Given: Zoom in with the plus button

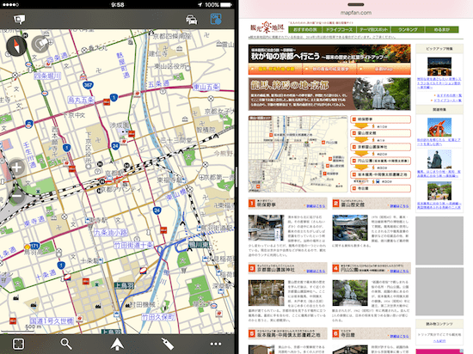Looking at the screenshot, I should coord(17,168).
